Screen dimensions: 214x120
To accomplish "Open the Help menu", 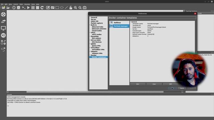I will (x=38, y=4).
